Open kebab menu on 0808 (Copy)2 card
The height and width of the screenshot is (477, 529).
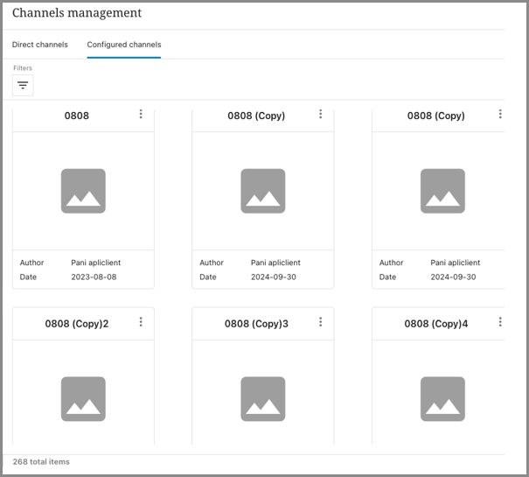coord(141,323)
